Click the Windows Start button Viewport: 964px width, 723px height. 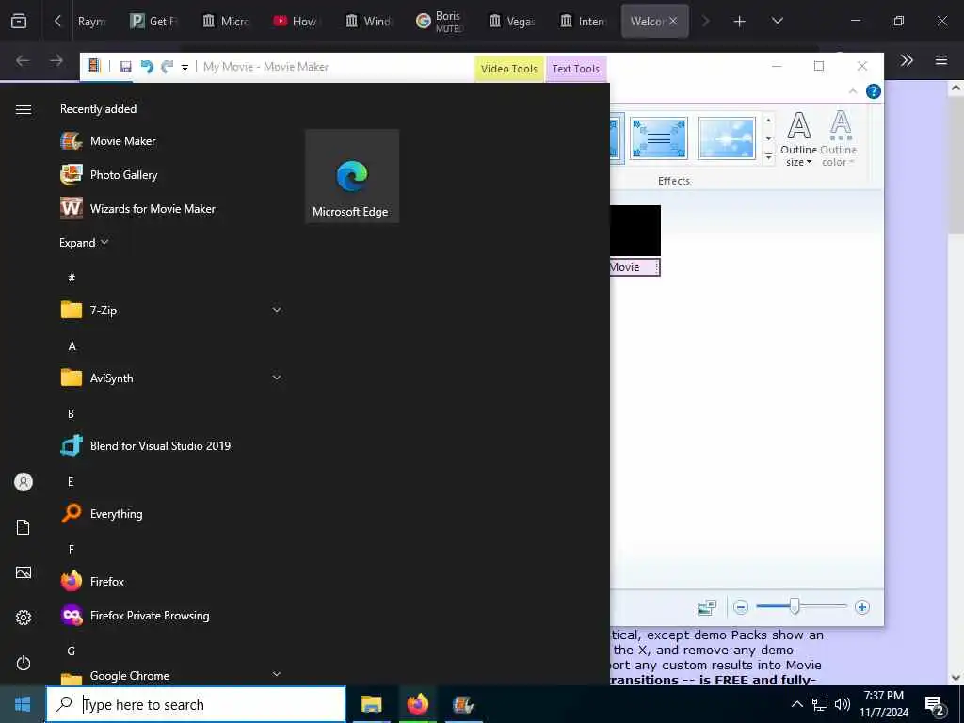pyautogui.click(x=23, y=704)
